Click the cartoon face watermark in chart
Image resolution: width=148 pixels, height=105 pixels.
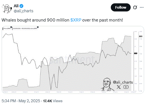pyautogui.click(x=107, y=84)
